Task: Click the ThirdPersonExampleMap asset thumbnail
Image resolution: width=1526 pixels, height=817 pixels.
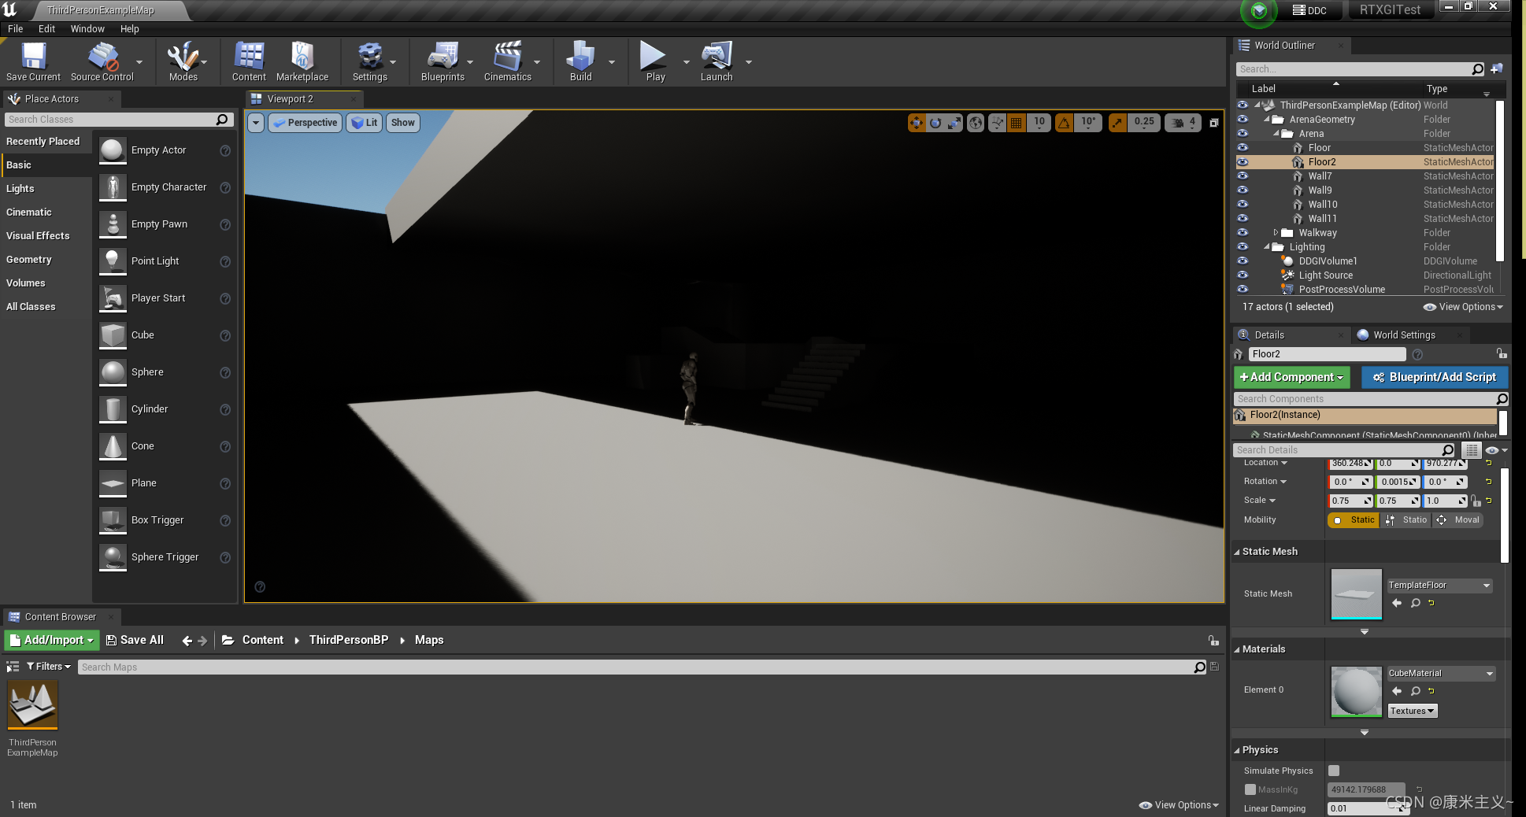Action: click(32, 706)
